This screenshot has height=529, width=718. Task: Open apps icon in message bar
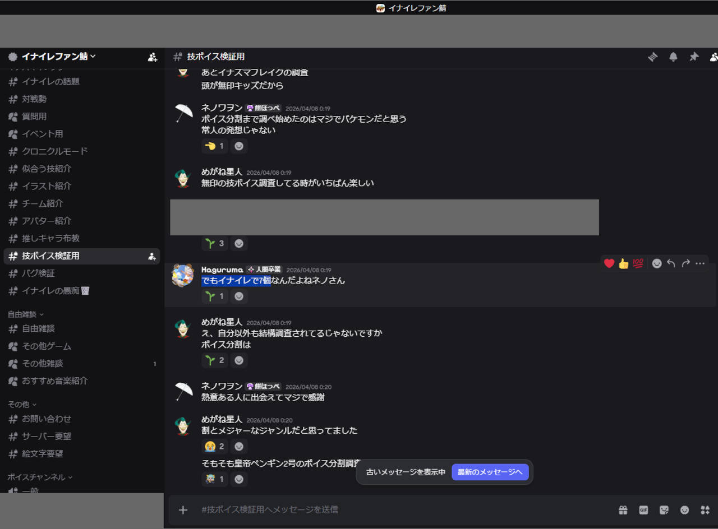pos(705,510)
